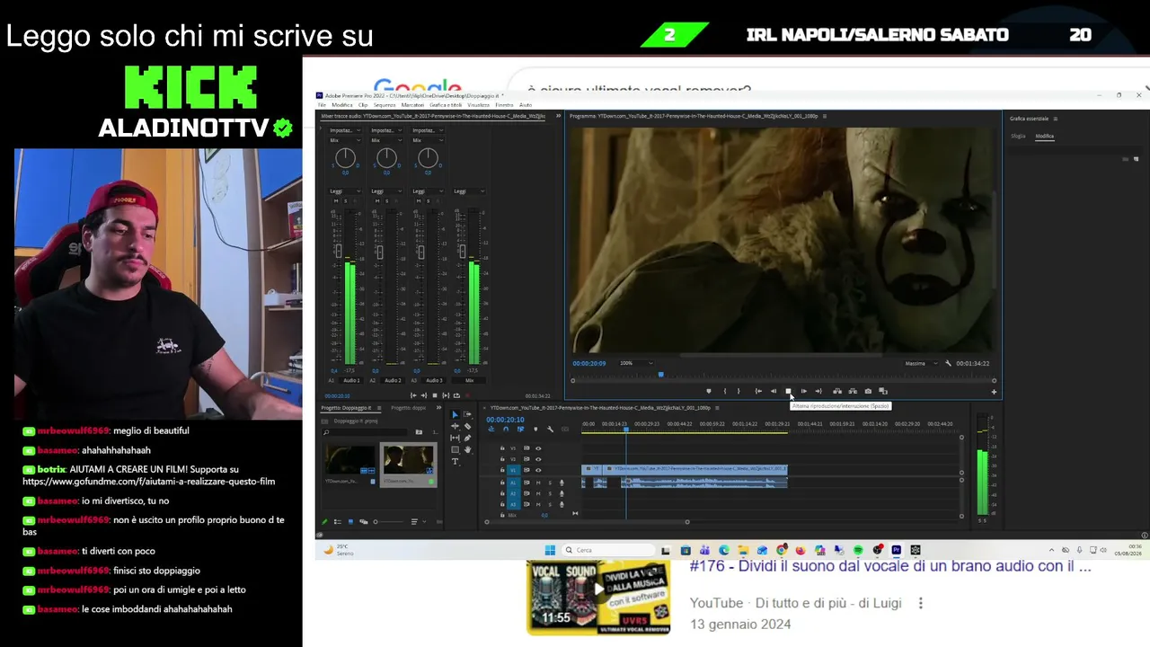The height and width of the screenshot is (647, 1150).
Task: Open Audio 1 output 'Mix' dropdown
Action: [x=345, y=140]
